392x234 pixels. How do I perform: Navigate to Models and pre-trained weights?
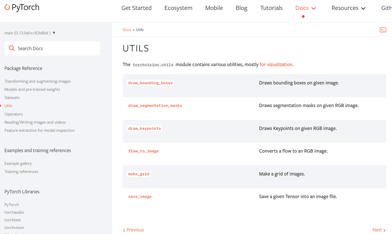click(x=32, y=89)
